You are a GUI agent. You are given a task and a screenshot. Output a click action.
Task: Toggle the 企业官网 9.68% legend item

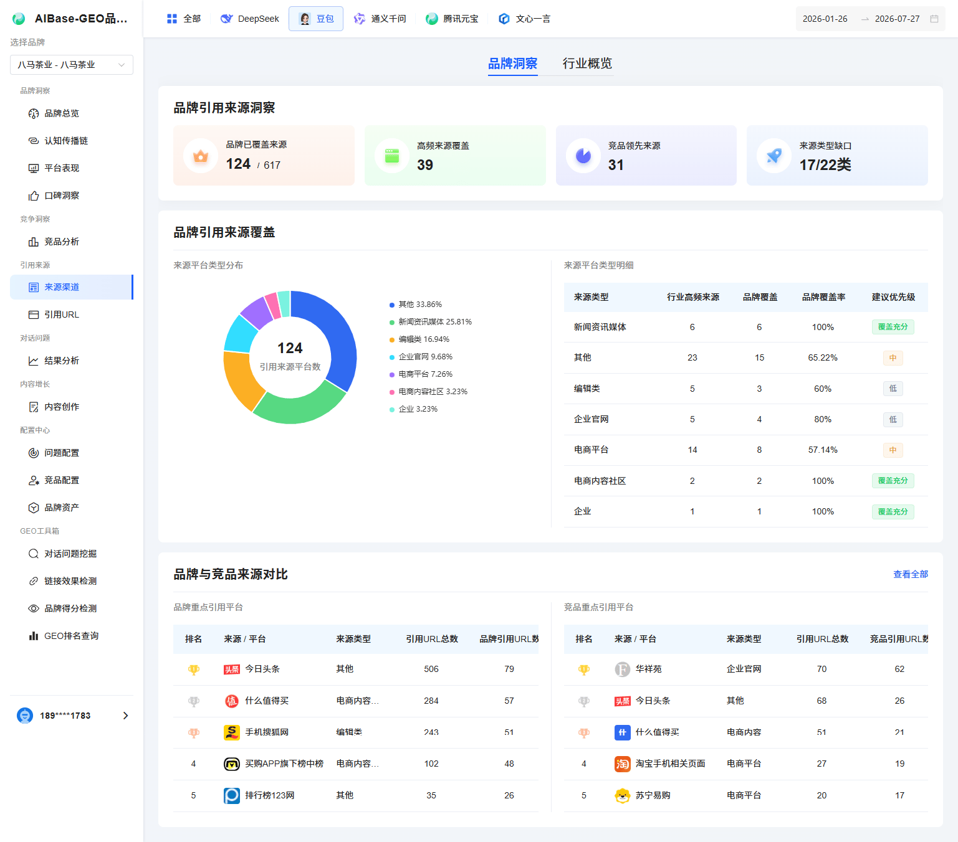421,357
